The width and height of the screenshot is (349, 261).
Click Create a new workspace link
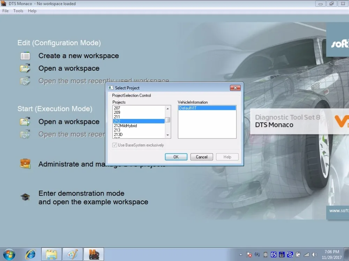(x=79, y=56)
